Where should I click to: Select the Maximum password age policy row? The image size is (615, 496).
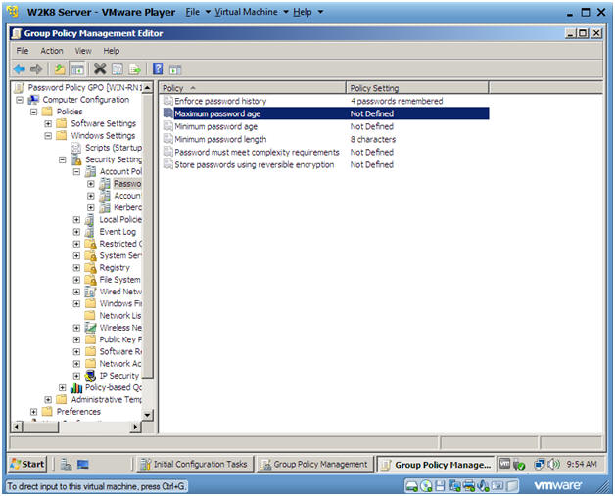pos(325,113)
